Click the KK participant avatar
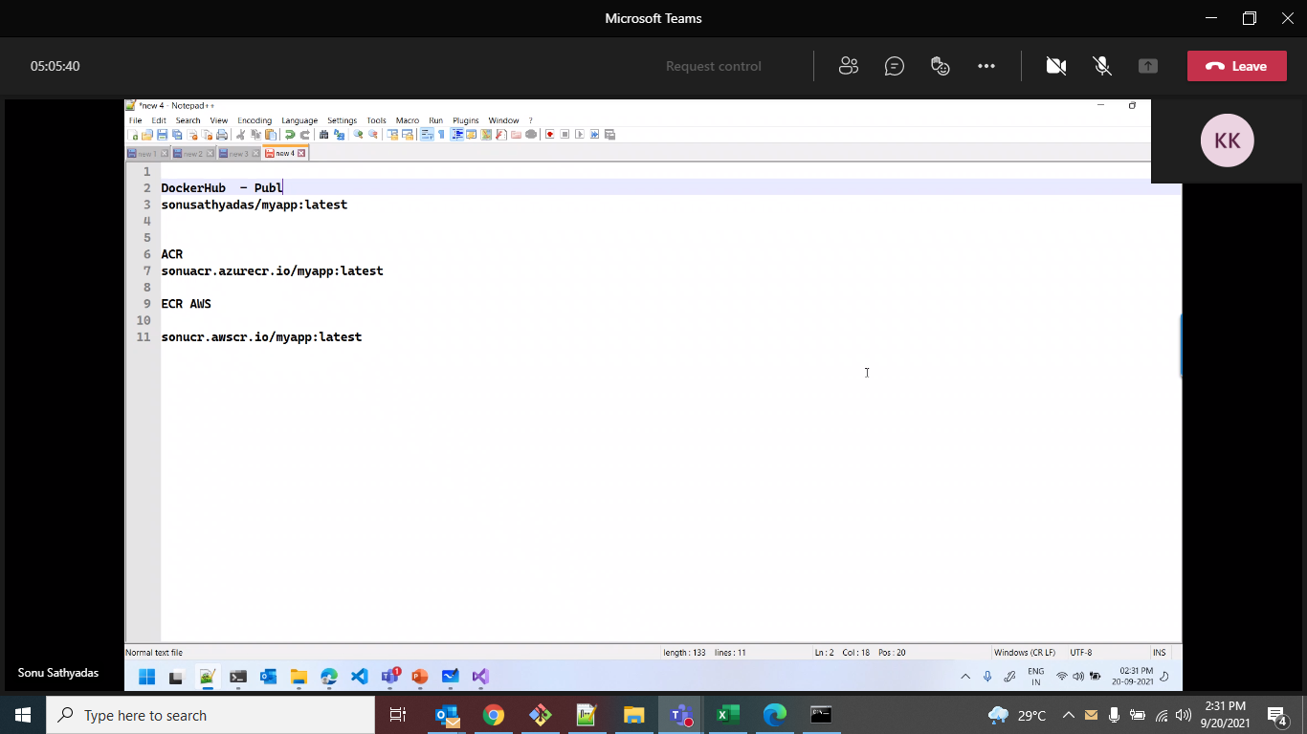This screenshot has width=1307, height=734. click(x=1227, y=140)
